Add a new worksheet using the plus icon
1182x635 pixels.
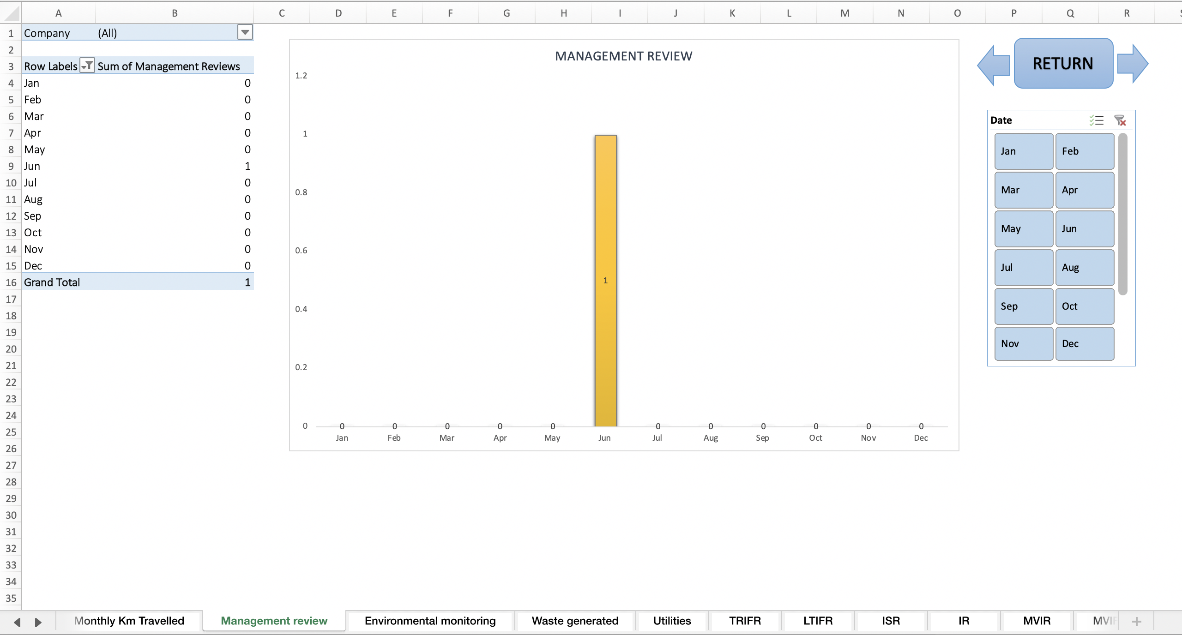(1137, 621)
